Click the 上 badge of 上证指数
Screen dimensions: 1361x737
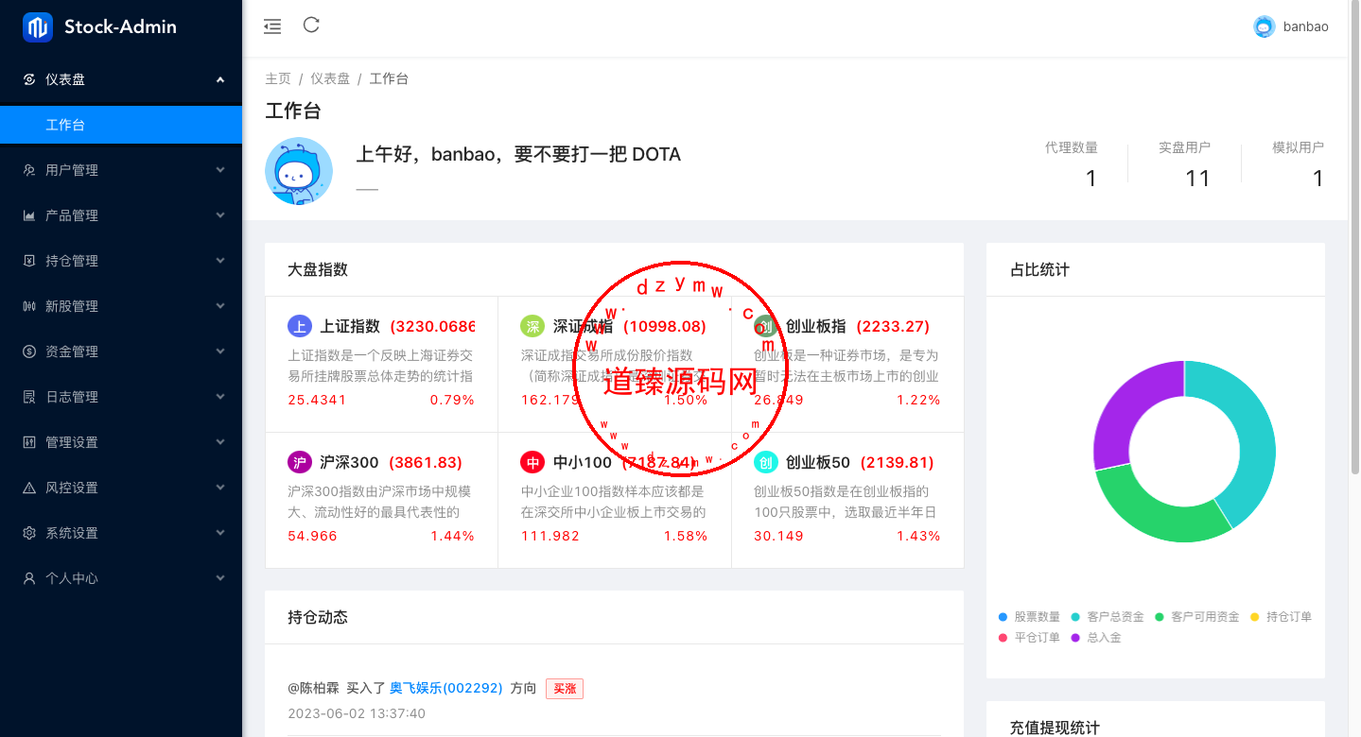coord(300,326)
